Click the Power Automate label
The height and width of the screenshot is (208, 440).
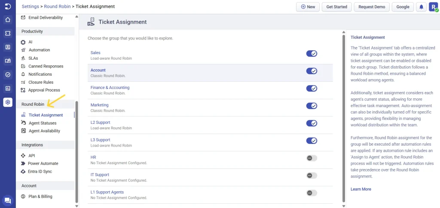point(43,163)
